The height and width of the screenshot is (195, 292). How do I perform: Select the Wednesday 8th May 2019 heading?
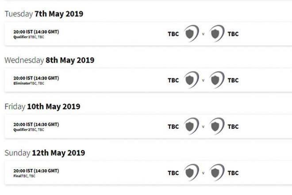(x=49, y=60)
